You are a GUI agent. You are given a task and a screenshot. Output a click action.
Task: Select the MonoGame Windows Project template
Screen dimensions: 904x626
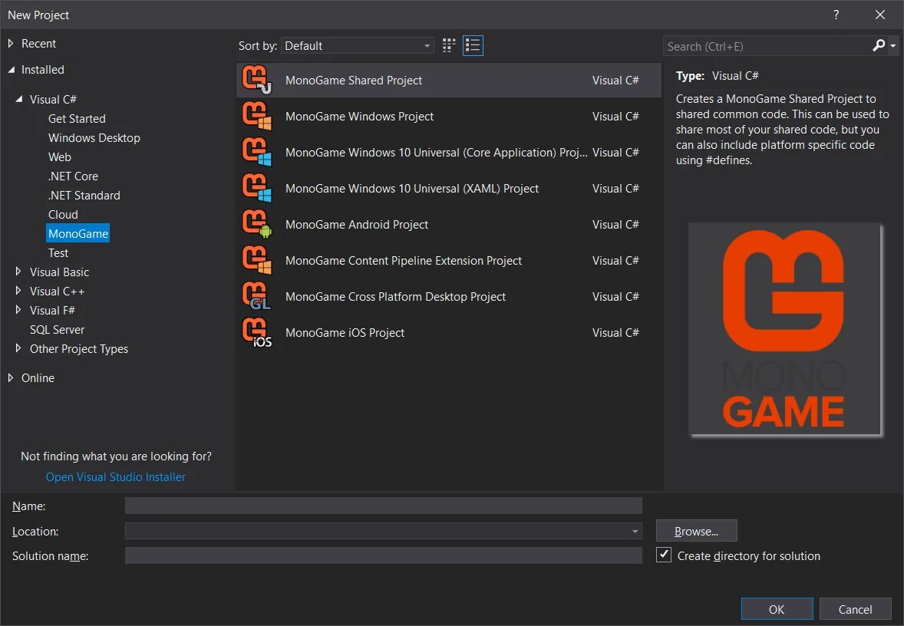[448, 116]
